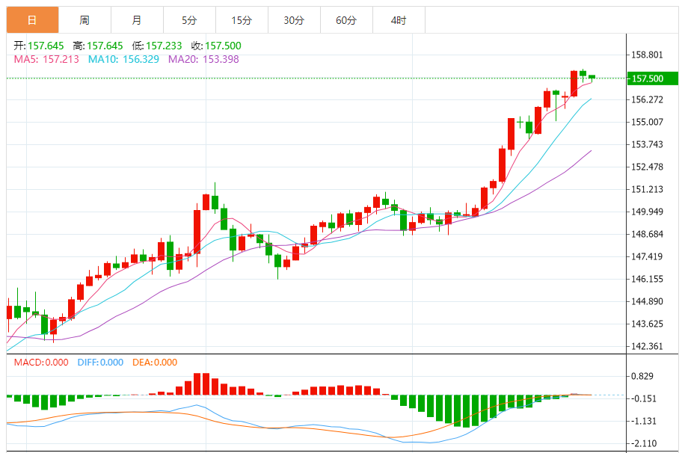The width and height of the screenshot is (685, 453).
Task: Select the 日 daily chart tab
Action: 32,20
